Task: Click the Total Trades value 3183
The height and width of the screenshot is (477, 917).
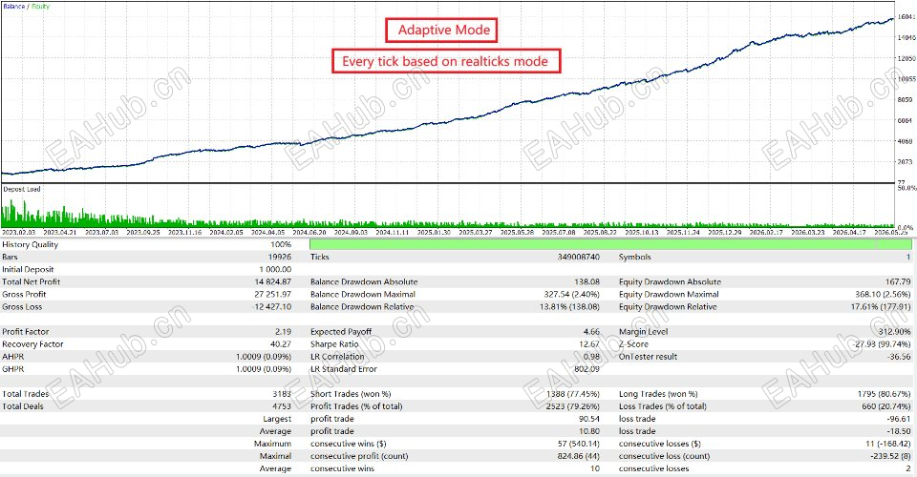Action: pyautogui.click(x=281, y=394)
